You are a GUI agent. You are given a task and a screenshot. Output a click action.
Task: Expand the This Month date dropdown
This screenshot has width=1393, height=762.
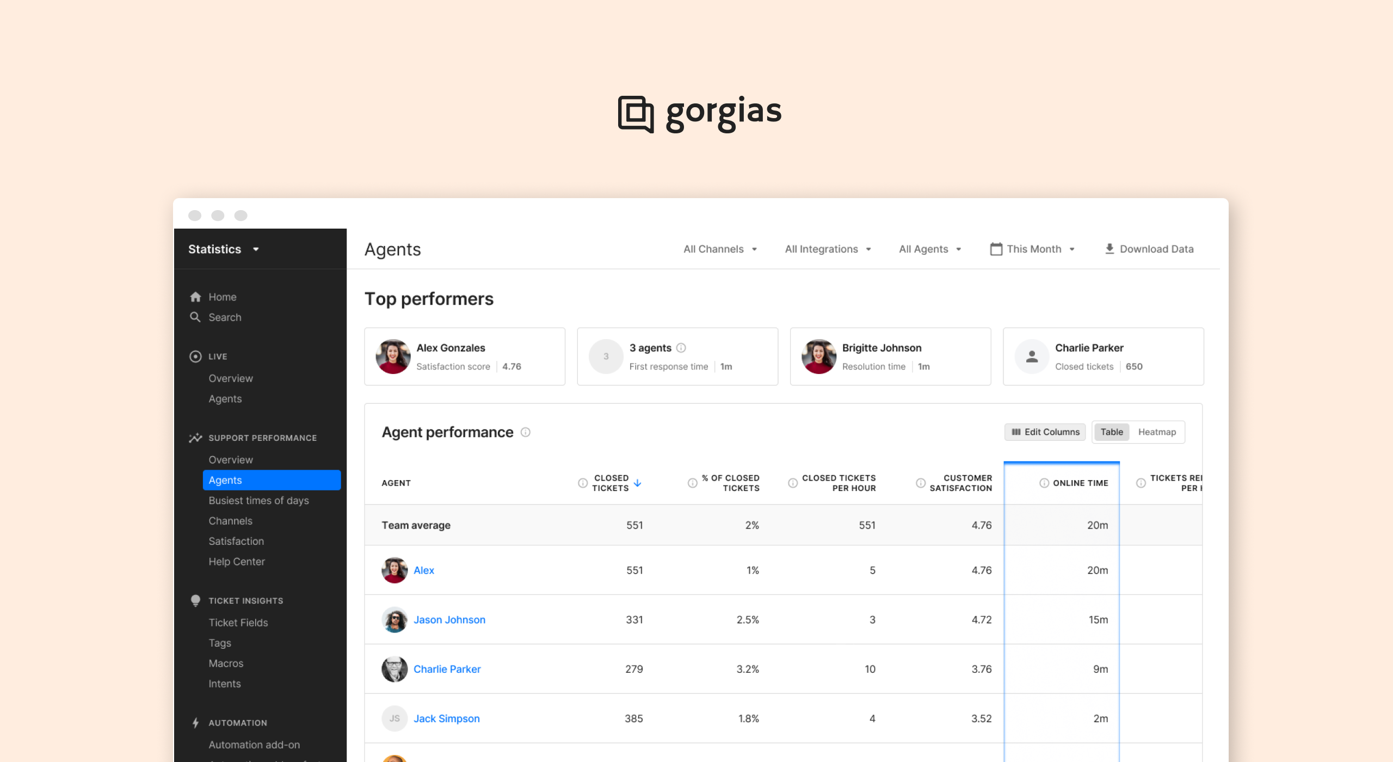1033,249
